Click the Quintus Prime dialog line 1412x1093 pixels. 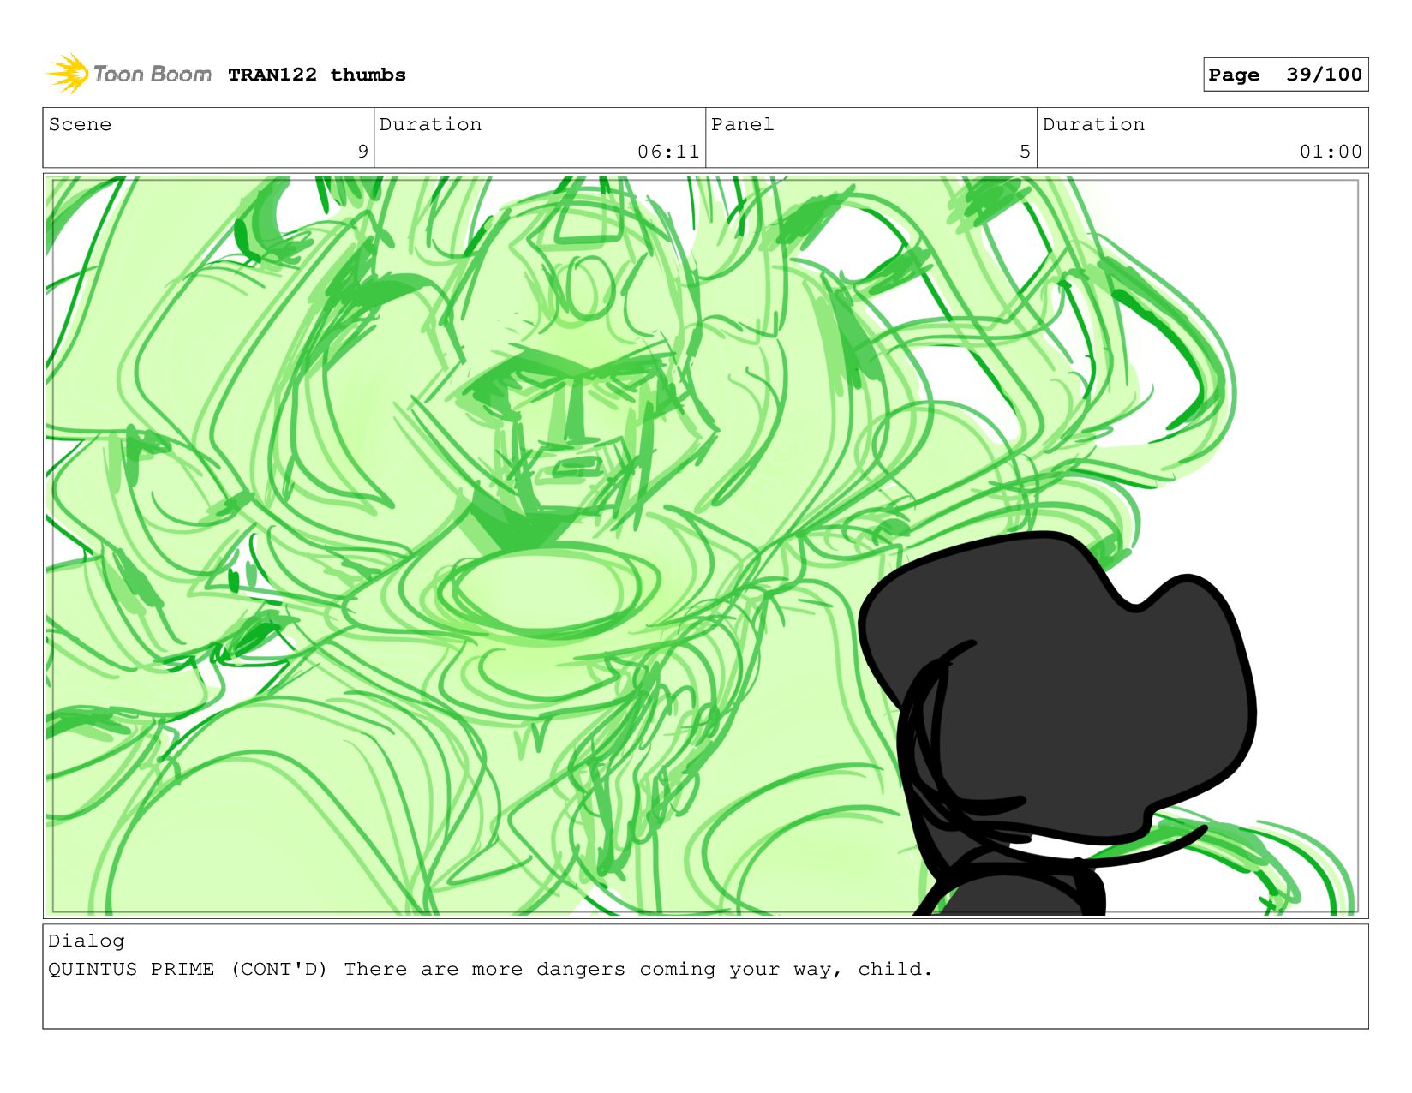click(x=490, y=969)
